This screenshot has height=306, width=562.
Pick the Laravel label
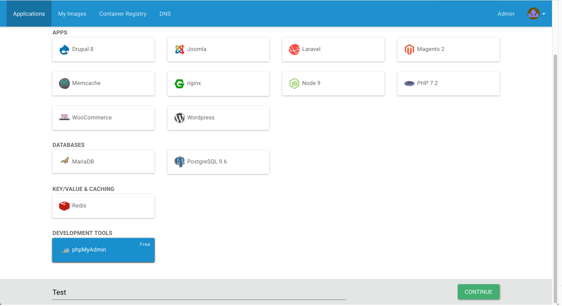pyautogui.click(x=311, y=49)
